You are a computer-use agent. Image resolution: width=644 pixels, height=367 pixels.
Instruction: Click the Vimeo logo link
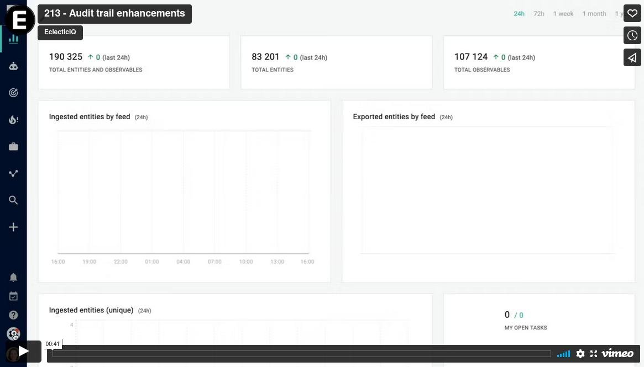click(619, 354)
